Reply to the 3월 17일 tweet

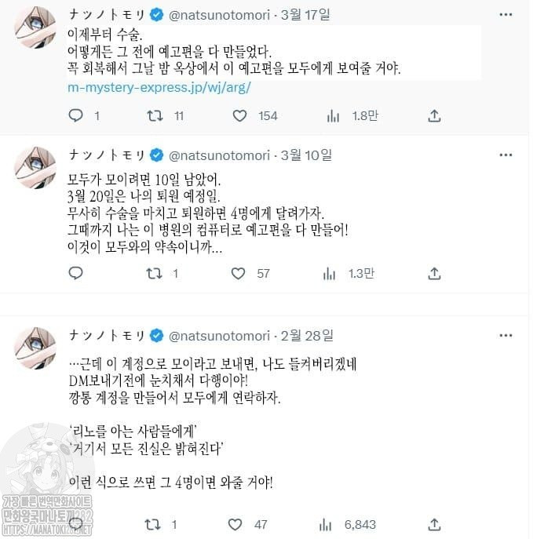click(76, 116)
